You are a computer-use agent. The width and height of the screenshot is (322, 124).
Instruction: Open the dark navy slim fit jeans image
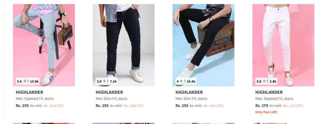point(124,45)
